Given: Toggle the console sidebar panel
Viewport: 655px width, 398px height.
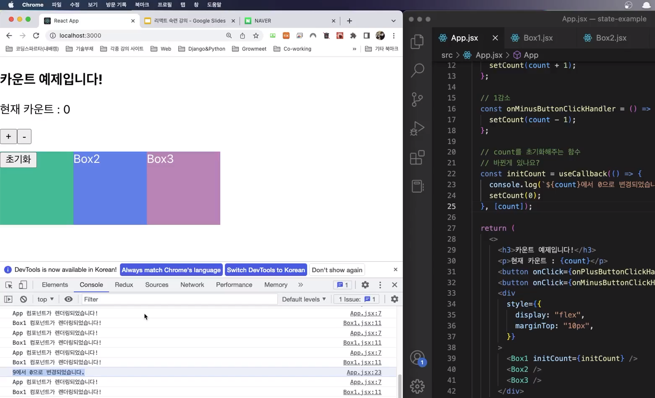Looking at the screenshot, I should 8,299.
